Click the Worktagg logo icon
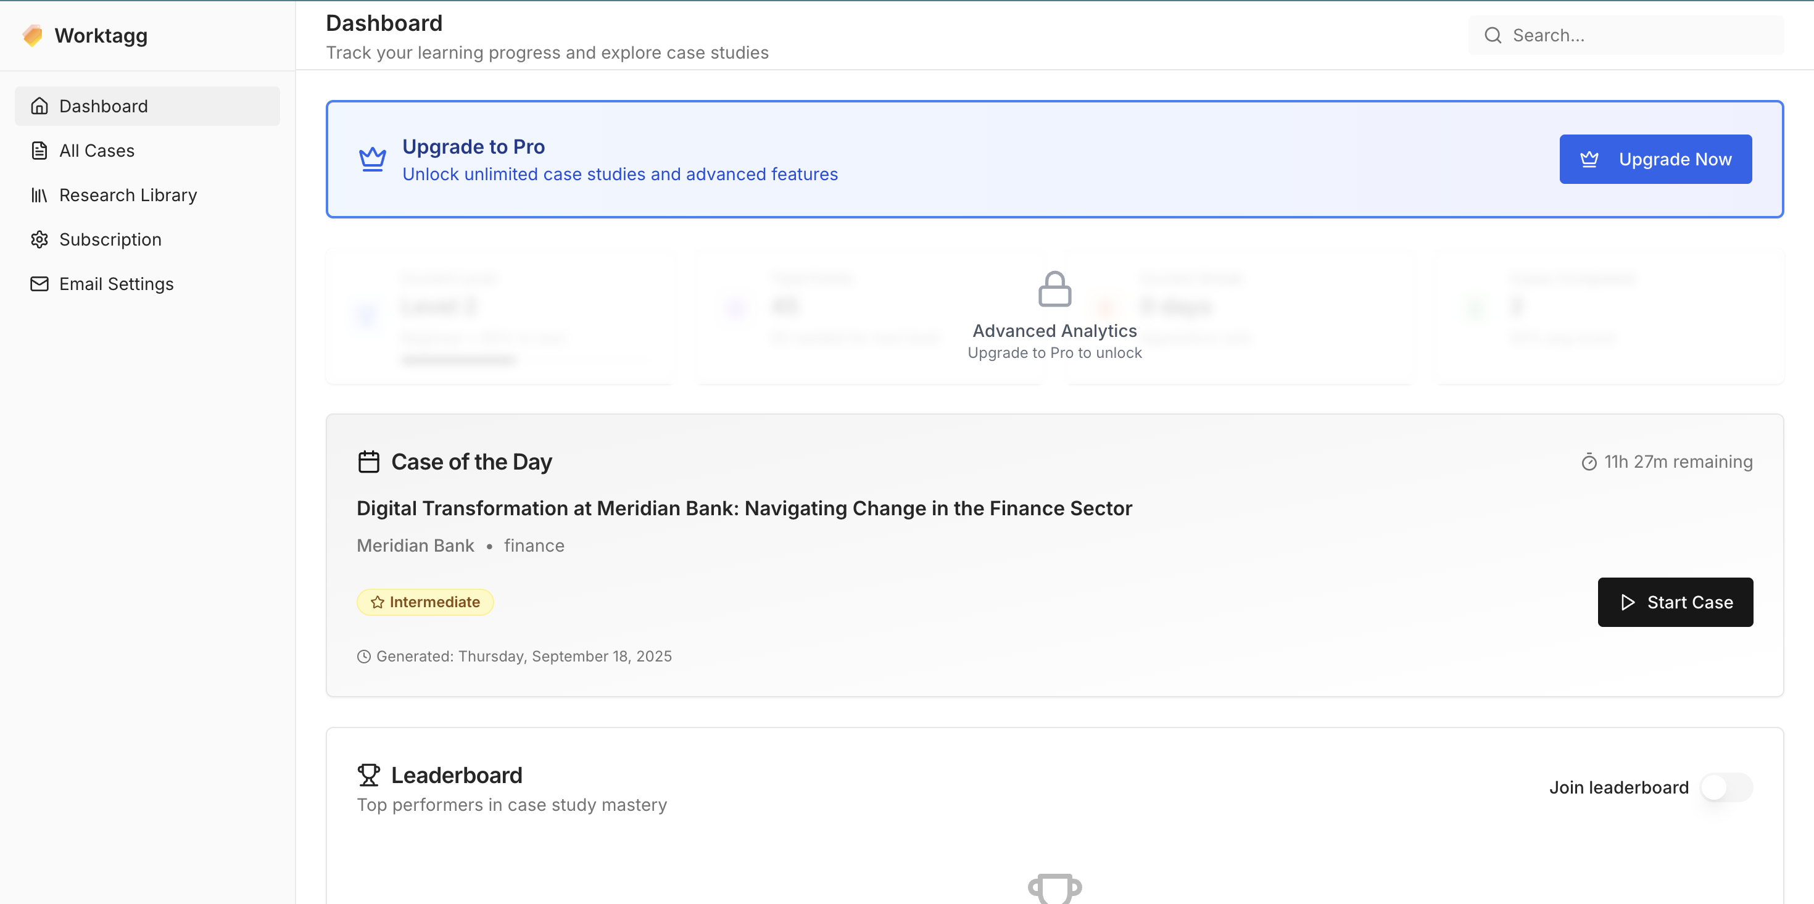 tap(32, 35)
